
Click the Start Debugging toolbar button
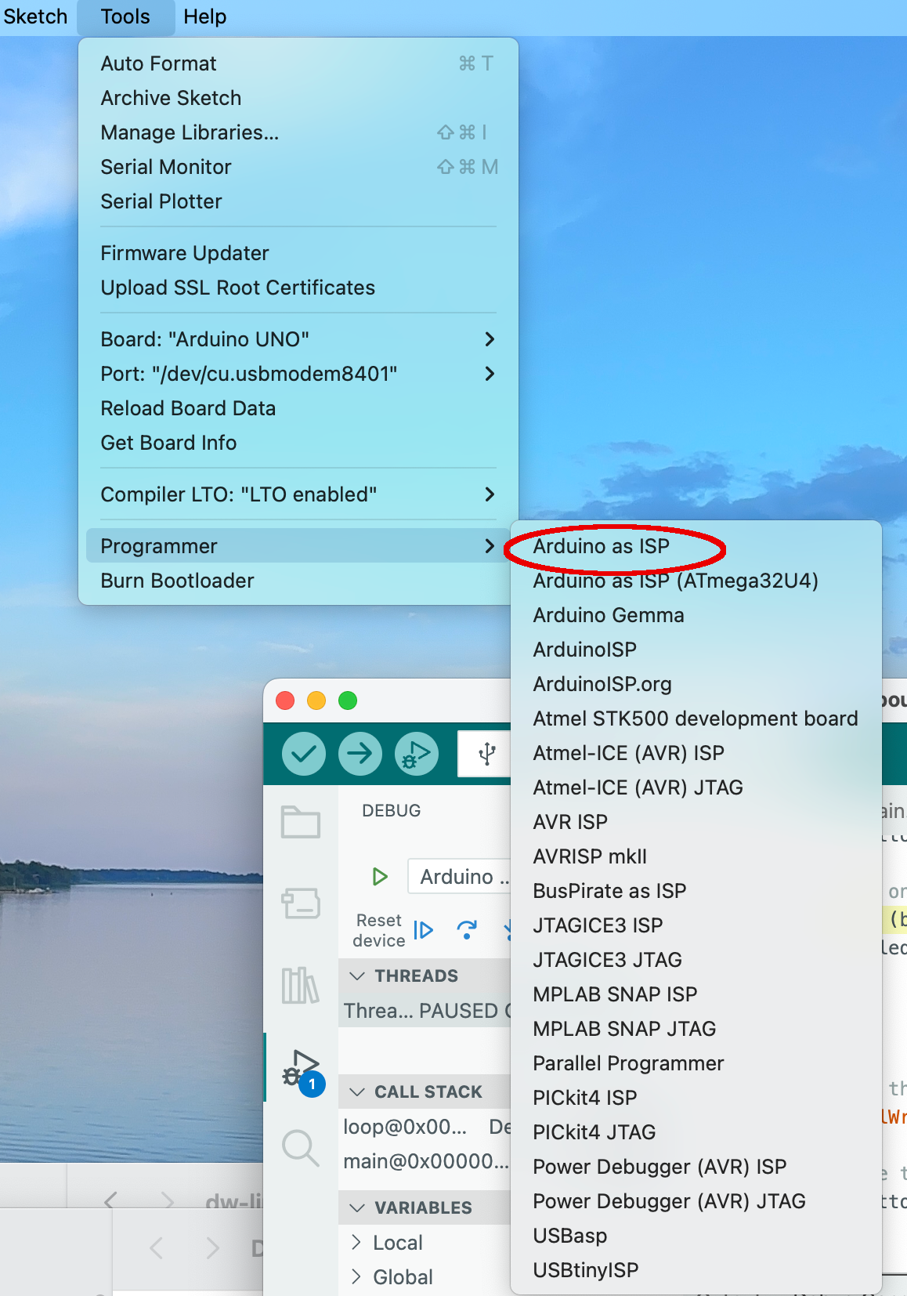point(417,754)
